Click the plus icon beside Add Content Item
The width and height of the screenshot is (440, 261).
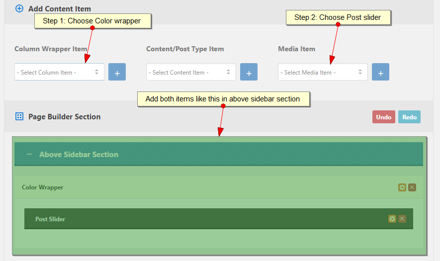click(x=19, y=8)
